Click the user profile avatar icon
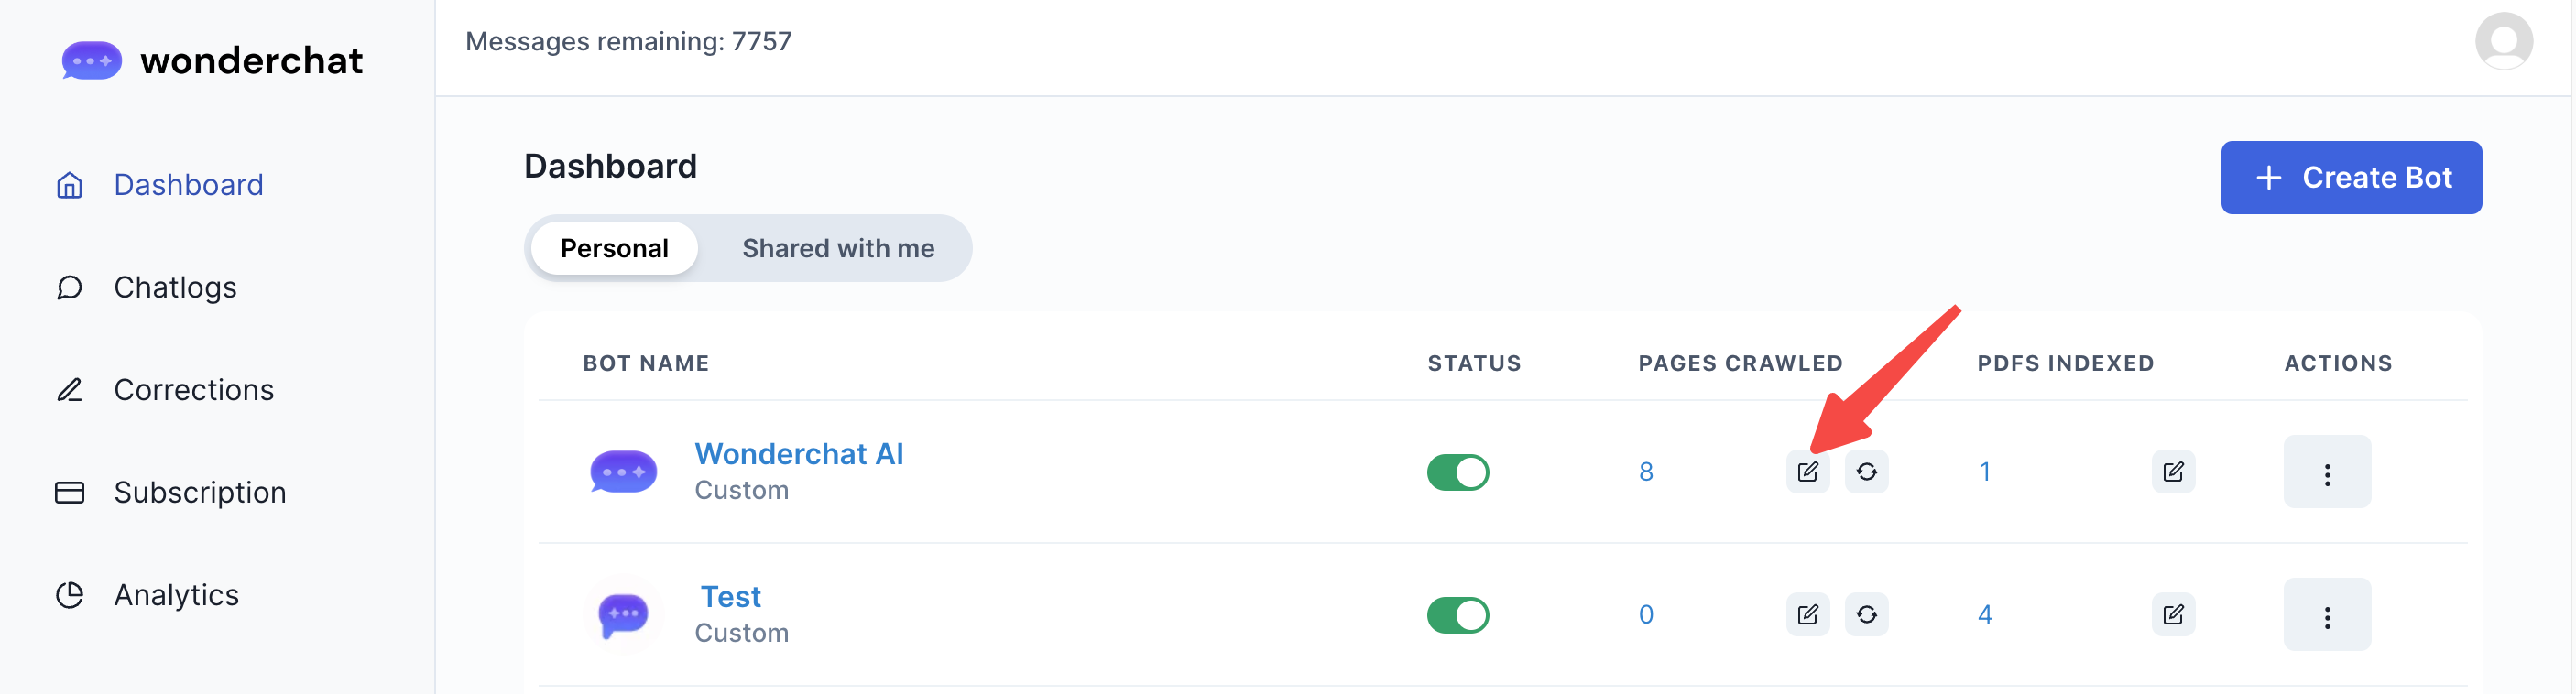2576x694 pixels. click(x=2503, y=42)
